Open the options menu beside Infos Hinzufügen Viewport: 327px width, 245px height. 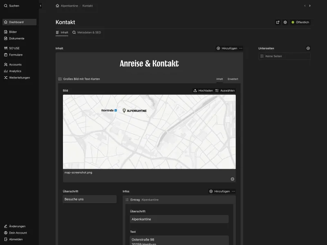coord(233,191)
